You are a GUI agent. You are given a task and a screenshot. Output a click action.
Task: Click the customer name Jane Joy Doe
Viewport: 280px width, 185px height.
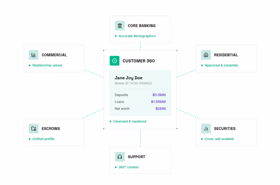[x=129, y=78]
